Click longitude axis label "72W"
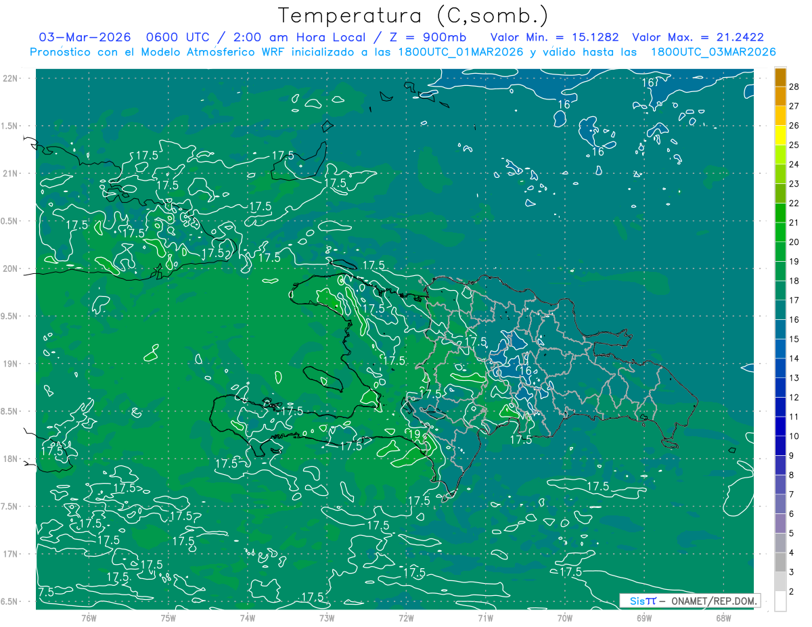Image resolution: width=812 pixels, height=627 pixels. tap(406, 618)
